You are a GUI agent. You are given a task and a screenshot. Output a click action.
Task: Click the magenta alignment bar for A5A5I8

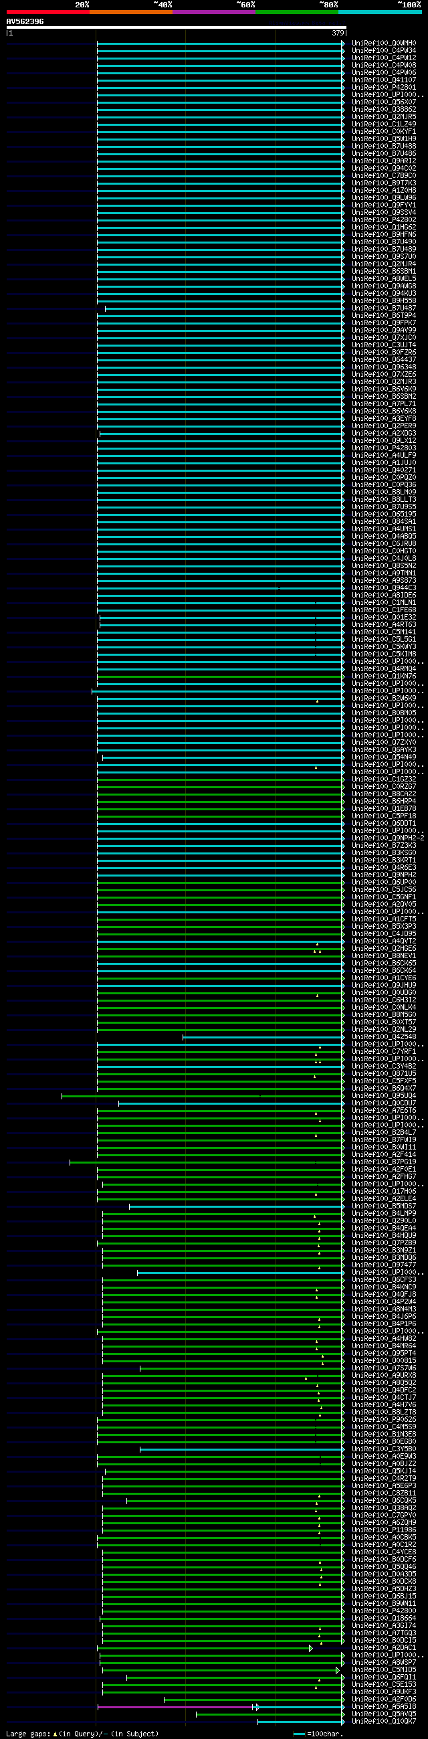point(175,1707)
